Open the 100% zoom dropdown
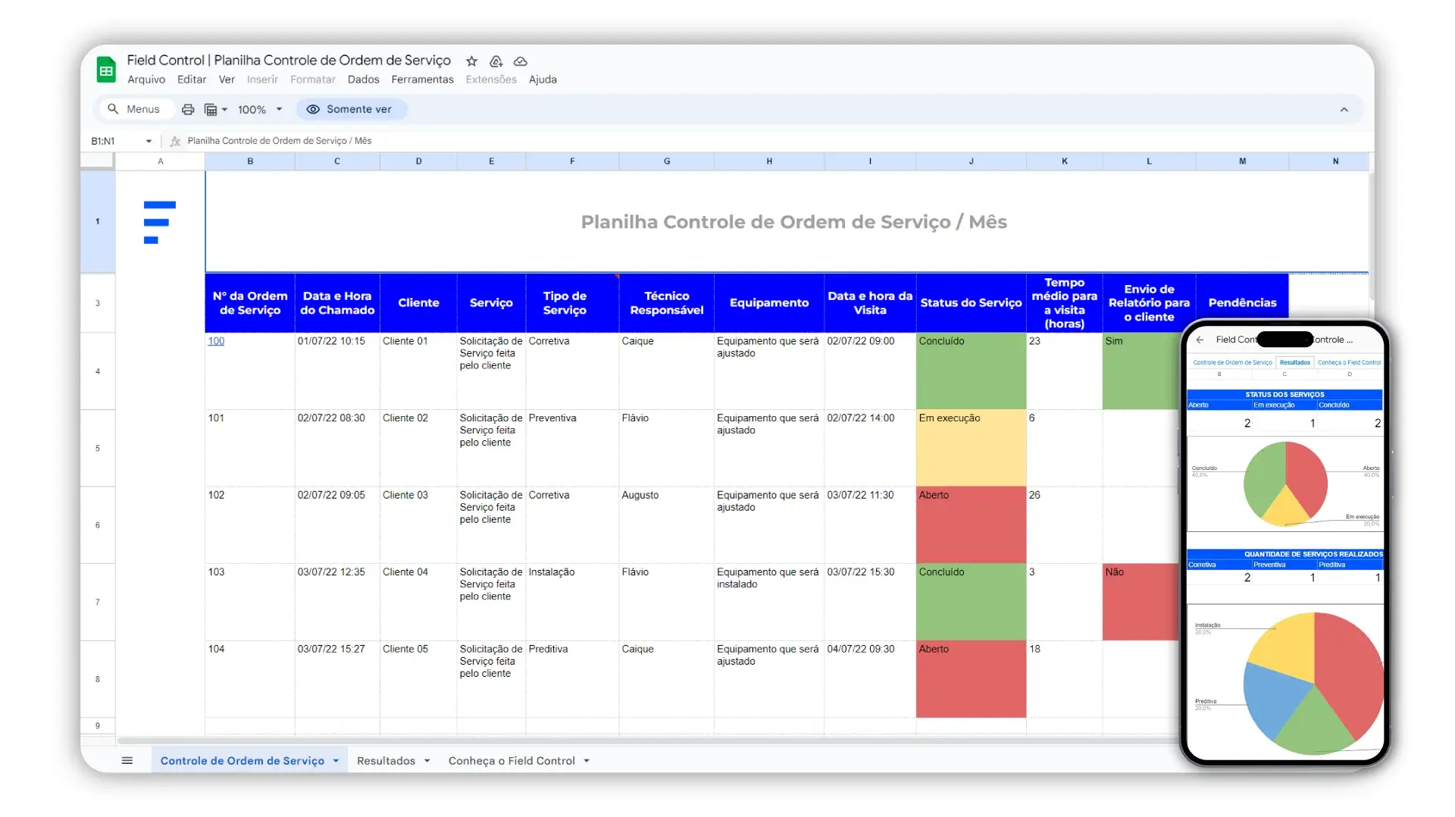 [260, 109]
